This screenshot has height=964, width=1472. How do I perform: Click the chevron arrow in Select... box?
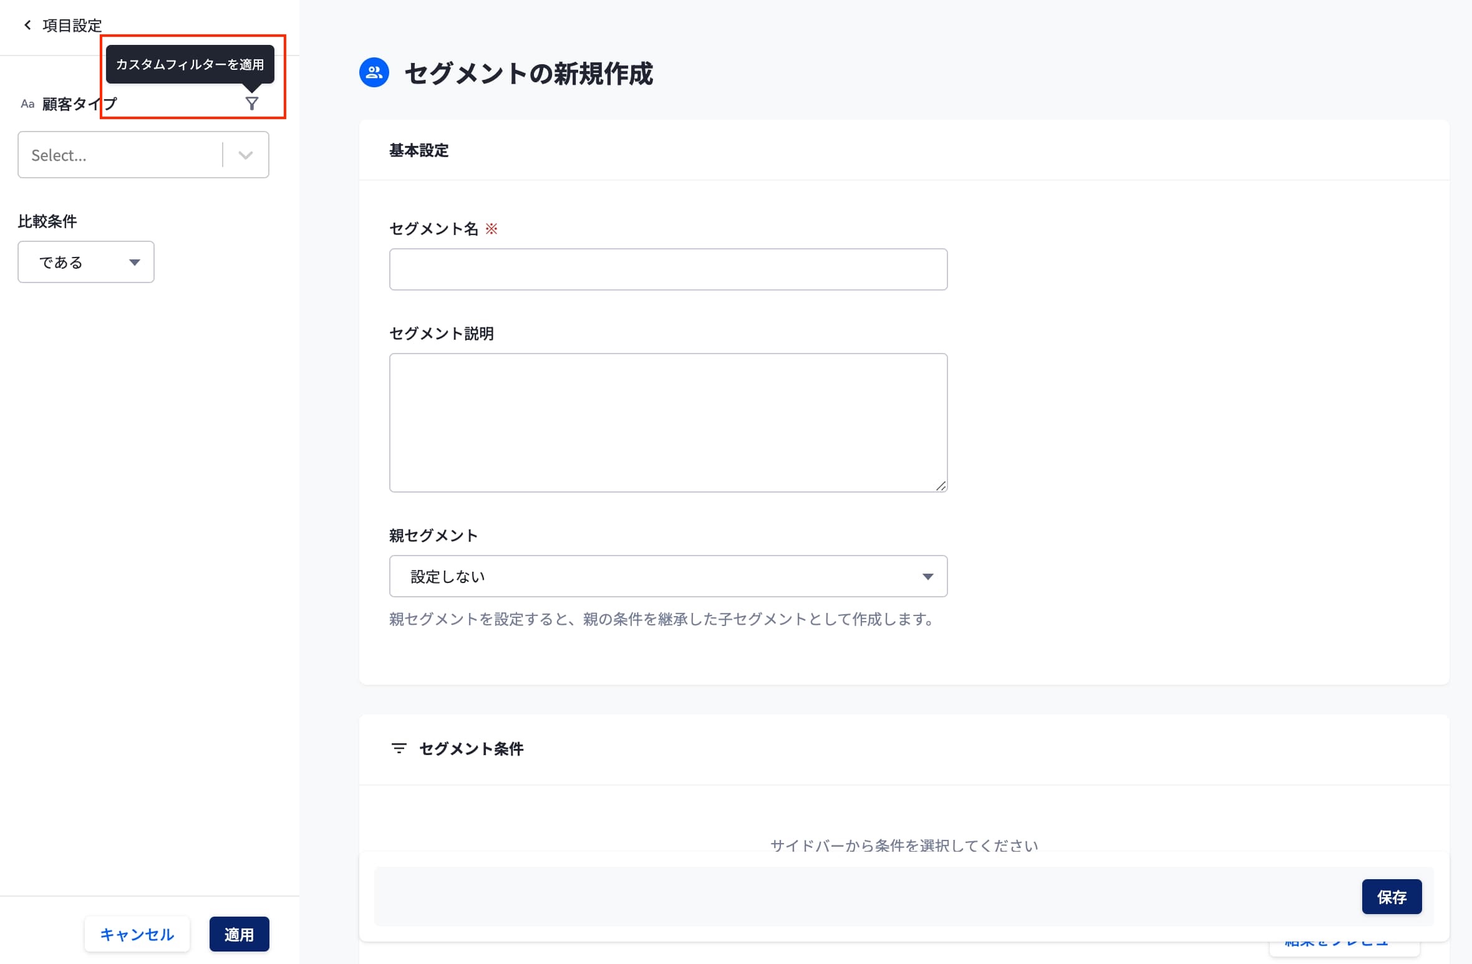pyautogui.click(x=246, y=155)
